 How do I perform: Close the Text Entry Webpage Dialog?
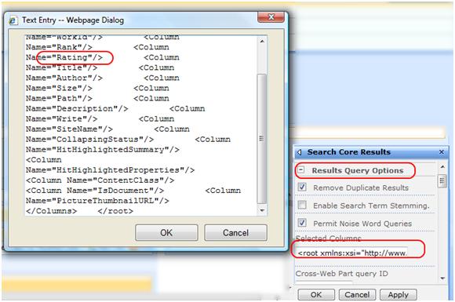[x=271, y=17]
